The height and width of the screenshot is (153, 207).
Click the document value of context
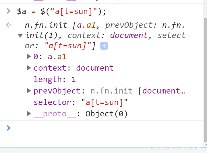pyautogui.click(x=95, y=68)
